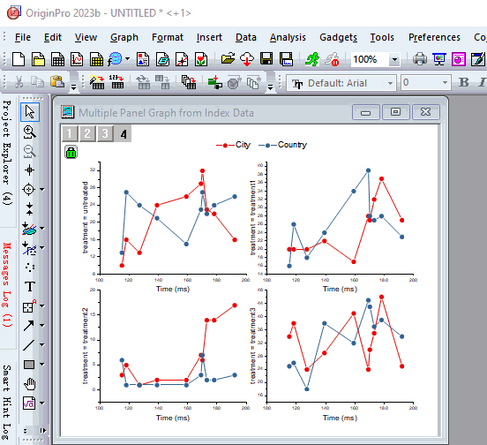Open the Smart Hint Log side panel

[x=7, y=403]
